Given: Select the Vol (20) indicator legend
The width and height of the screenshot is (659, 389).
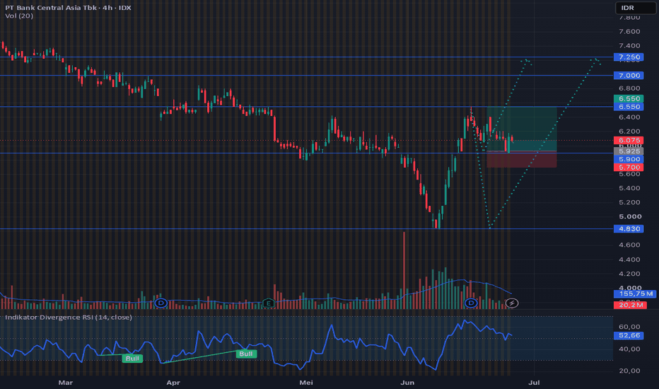Looking at the screenshot, I should [x=19, y=16].
